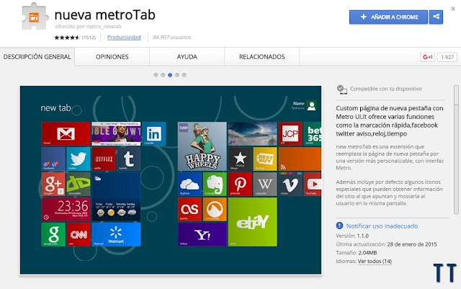Viewport: 461px width, 289px height.
Task: Open the Descripción General tab
Action: [37, 57]
